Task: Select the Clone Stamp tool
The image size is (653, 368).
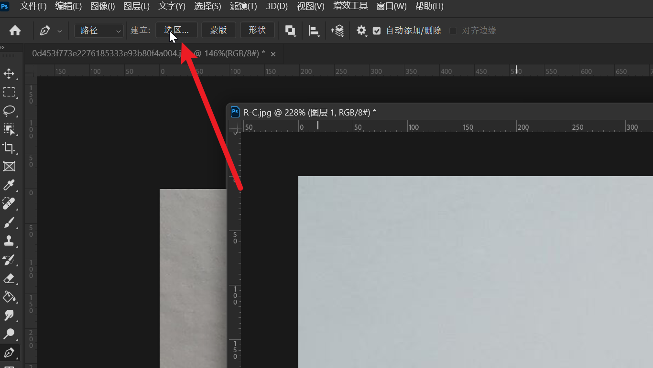Action: (x=9, y=241)
